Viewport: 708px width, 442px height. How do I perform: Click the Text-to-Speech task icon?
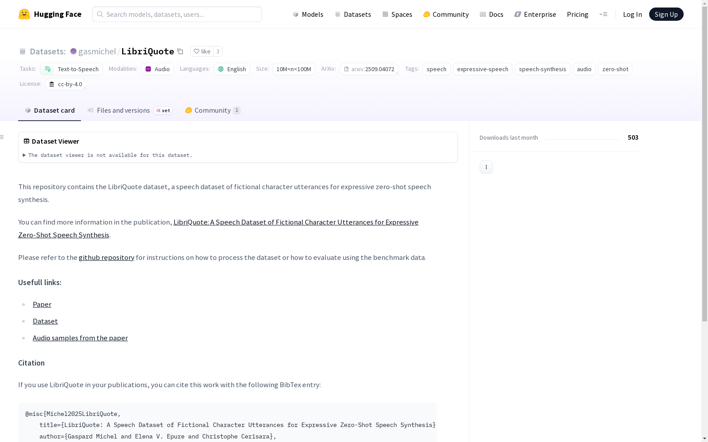pos(48,69)
